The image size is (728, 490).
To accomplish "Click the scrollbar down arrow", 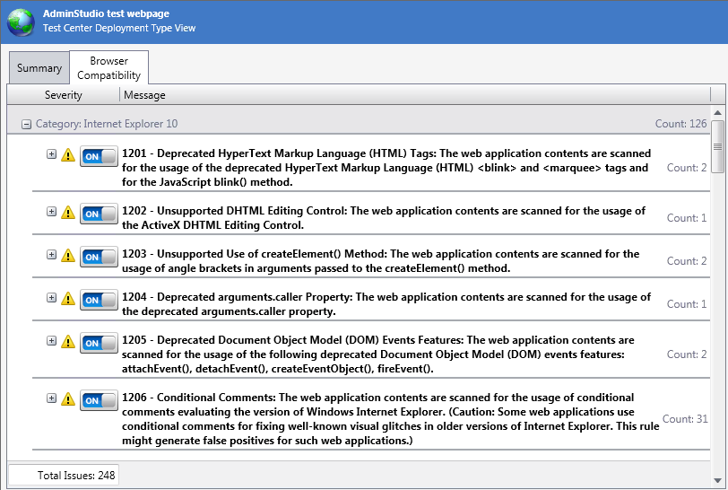I will (718, 481).
